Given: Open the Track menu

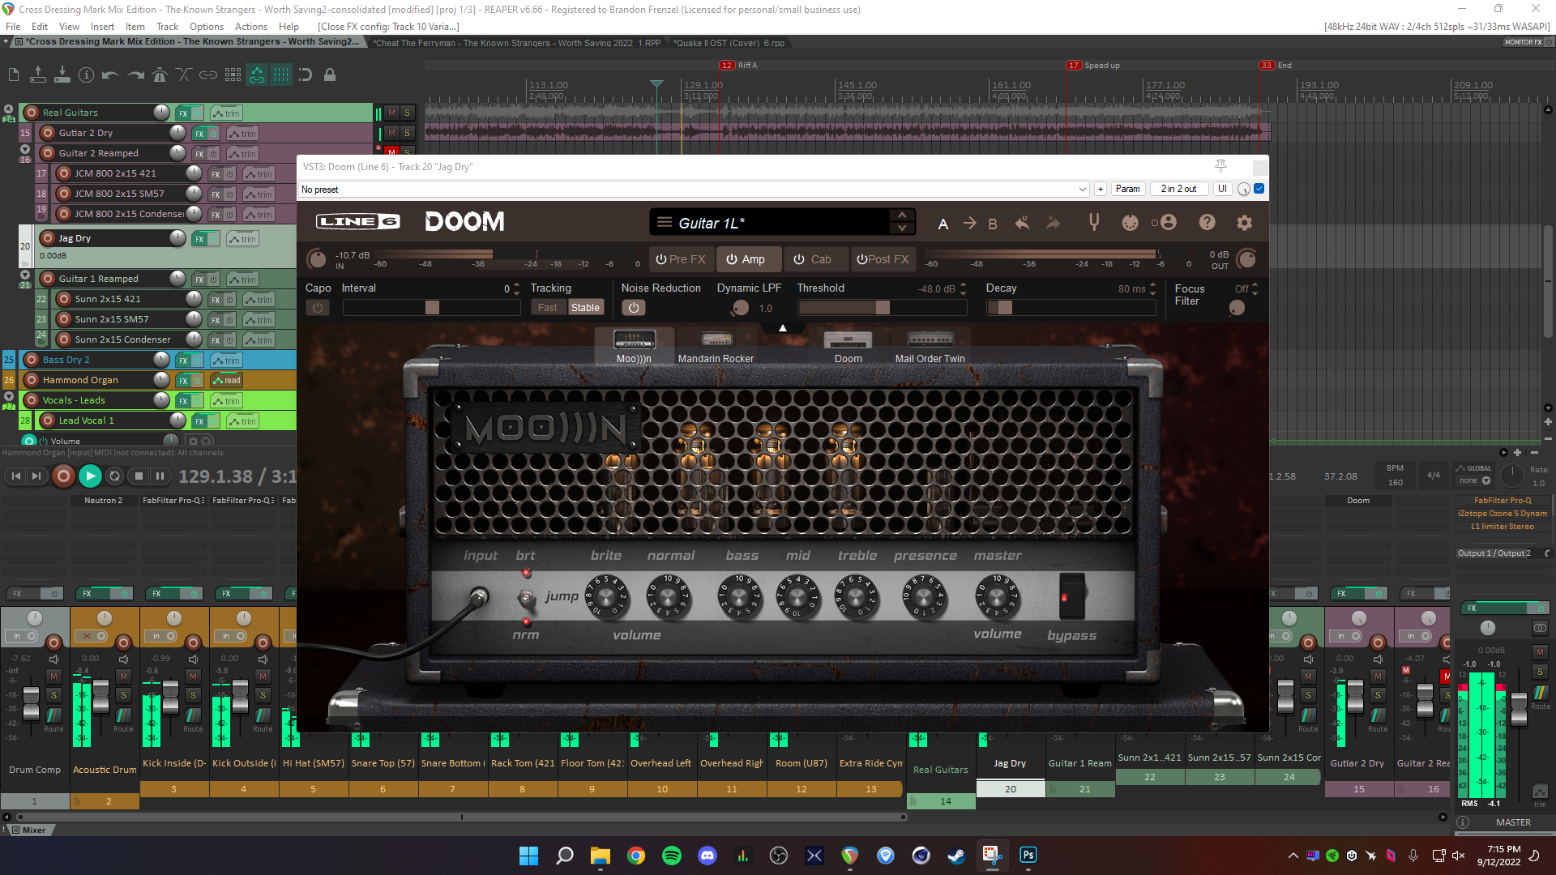Looking at the screenshot, I should click(x=167, y=27).
